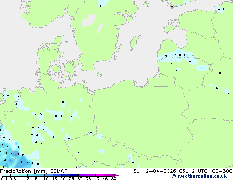Screen dimensions: 233x180
Task: Select the 0.5 to 1 mm legend swatch
Action: pyautogui.click(x=15, y=175)
